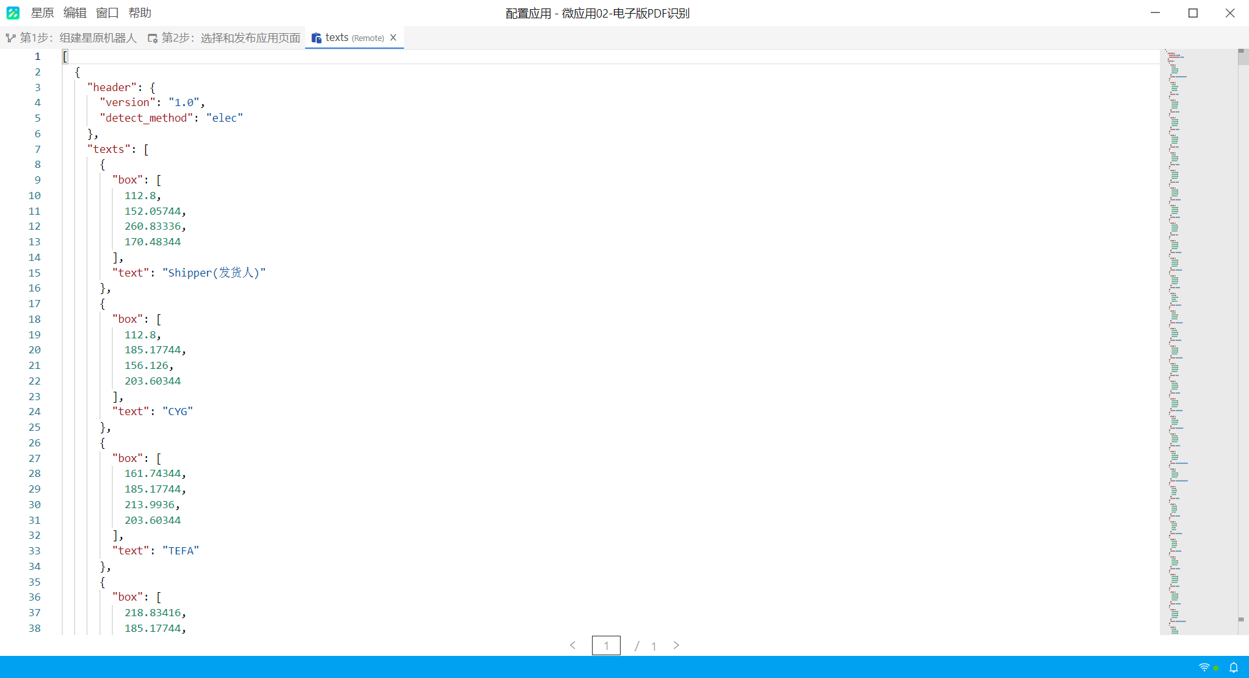Maximize the application window
Screen dimensions: 1249x678
[1193, 13]
